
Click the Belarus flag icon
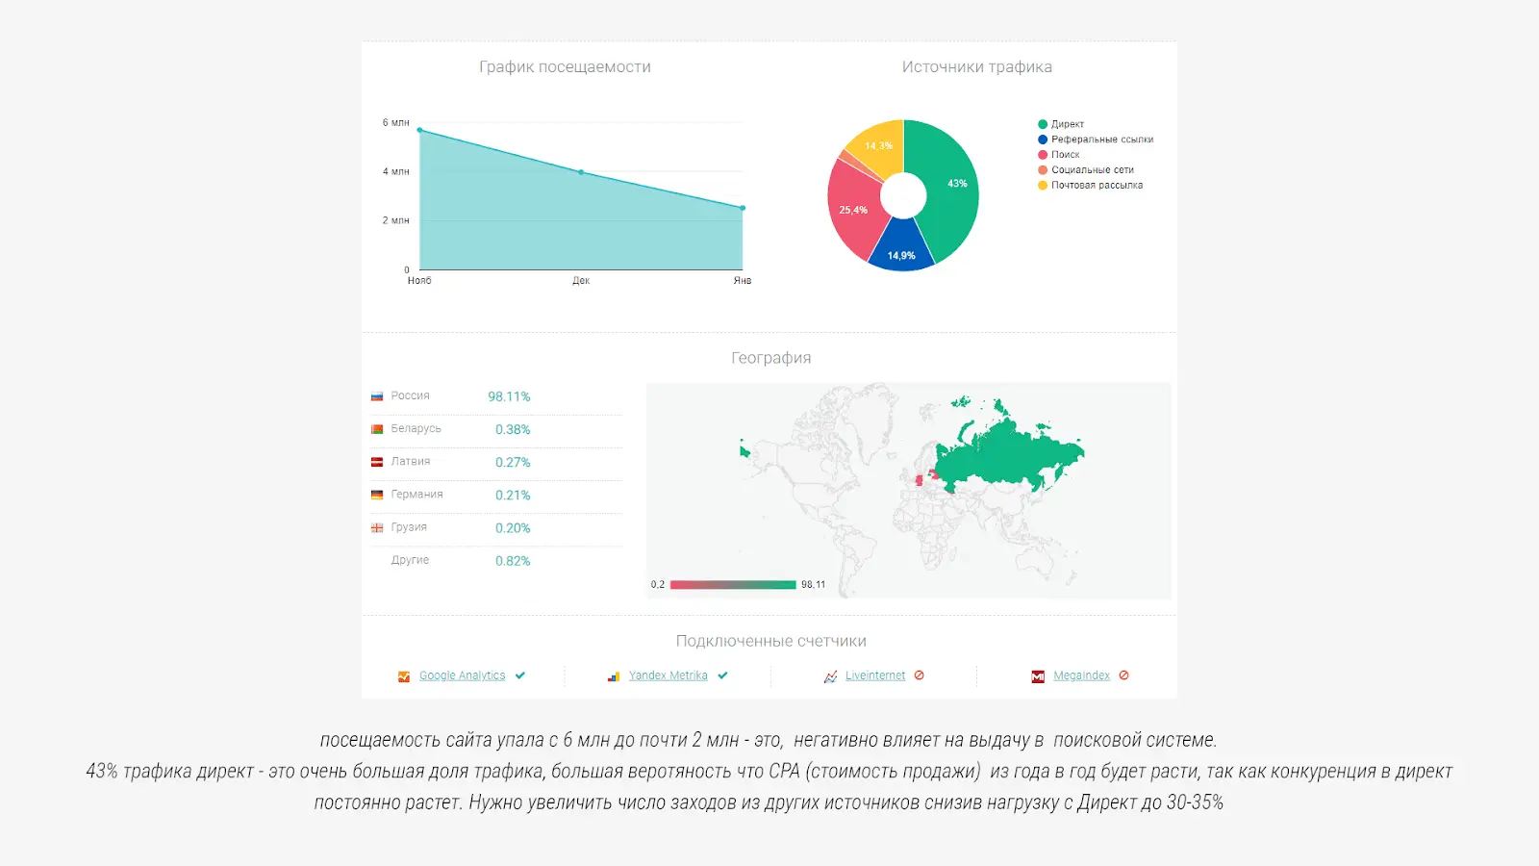tap(377, 429)
